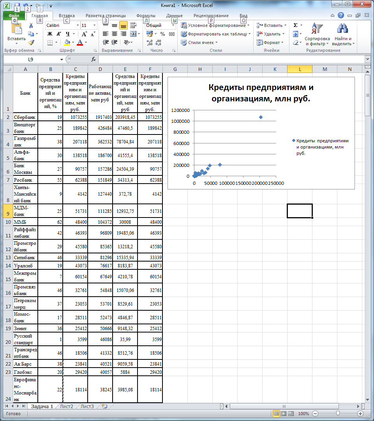The width and height of the screenshot is (374, 421).
Task: Click the Copy icon
Action: tap(31, 34)
